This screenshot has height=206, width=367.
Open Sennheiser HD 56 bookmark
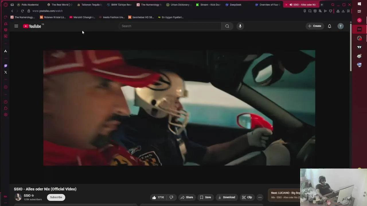coord(141,17)
